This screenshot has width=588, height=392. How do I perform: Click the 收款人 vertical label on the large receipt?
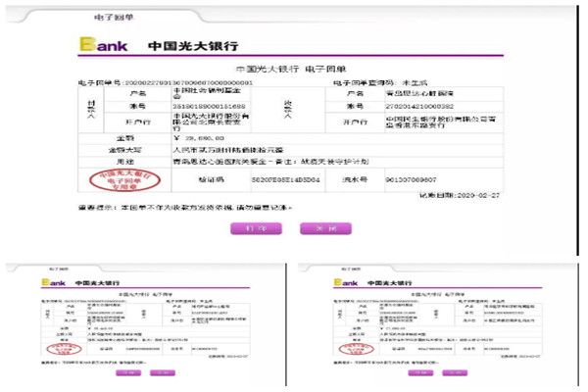(287, 109)
